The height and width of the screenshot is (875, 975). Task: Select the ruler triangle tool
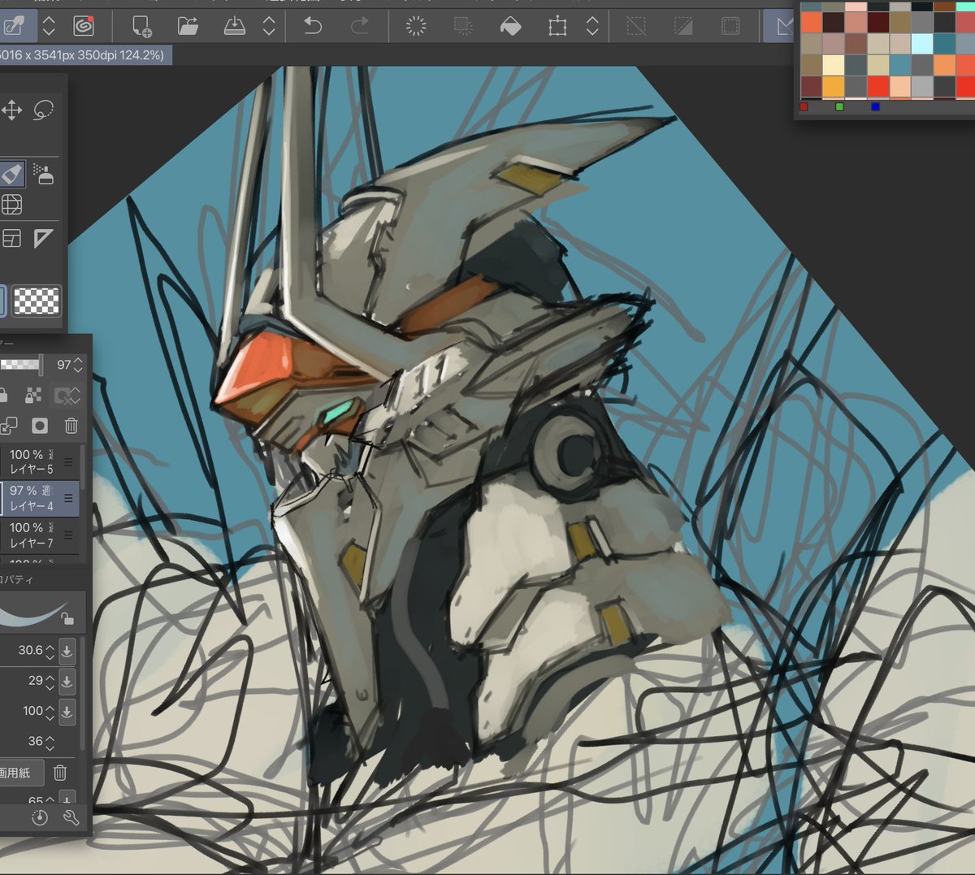44,238
